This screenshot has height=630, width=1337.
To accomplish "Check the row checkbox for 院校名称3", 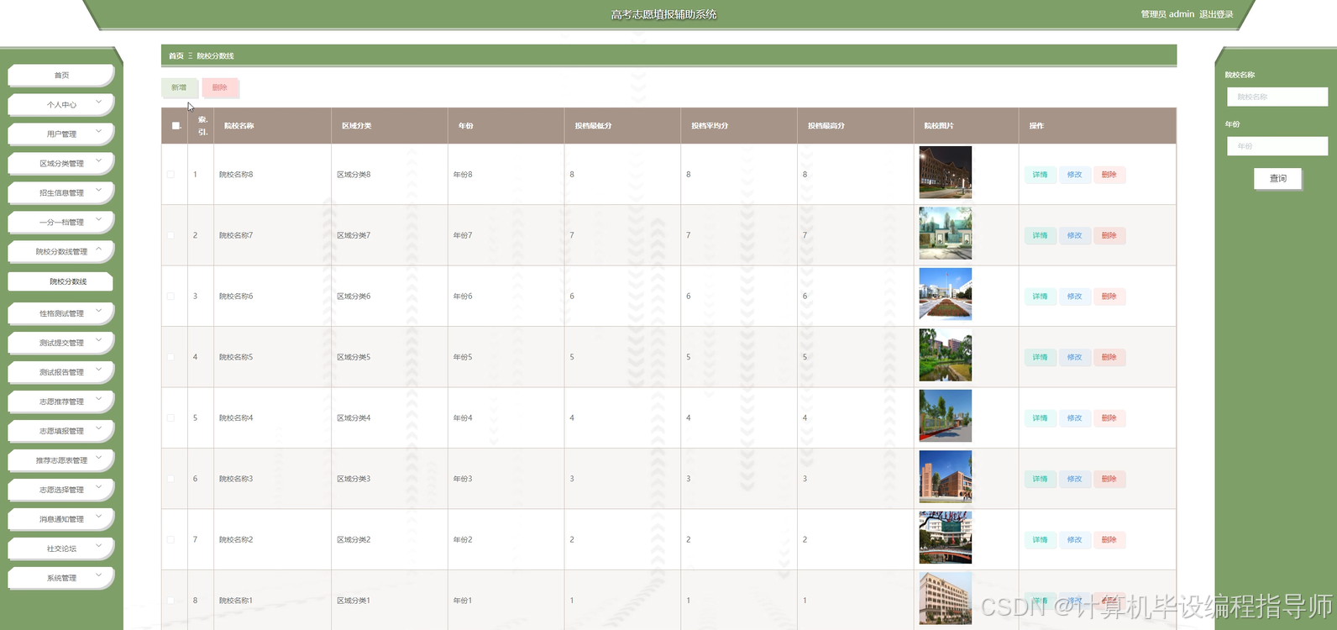I will point(170,479).
